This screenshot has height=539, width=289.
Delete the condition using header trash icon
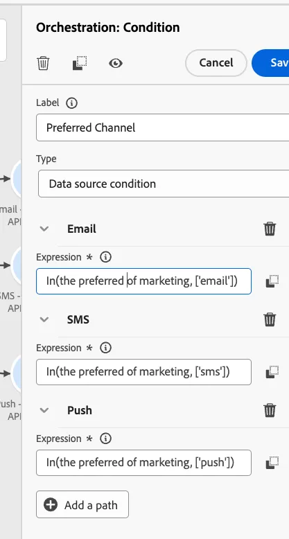pos(44,63)
